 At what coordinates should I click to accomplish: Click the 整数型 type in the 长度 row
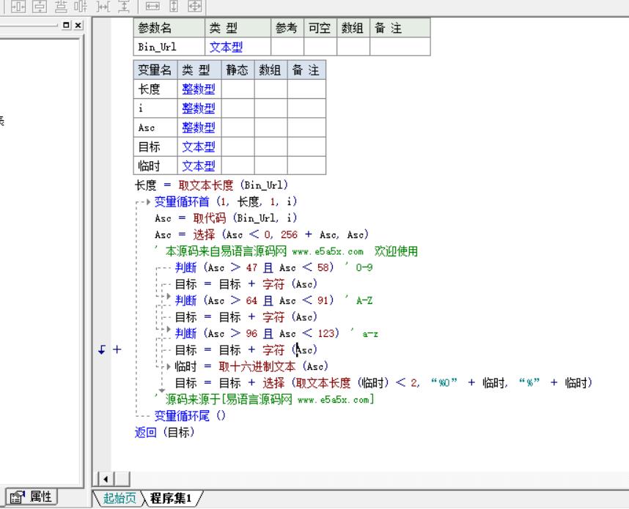point(199,89)
